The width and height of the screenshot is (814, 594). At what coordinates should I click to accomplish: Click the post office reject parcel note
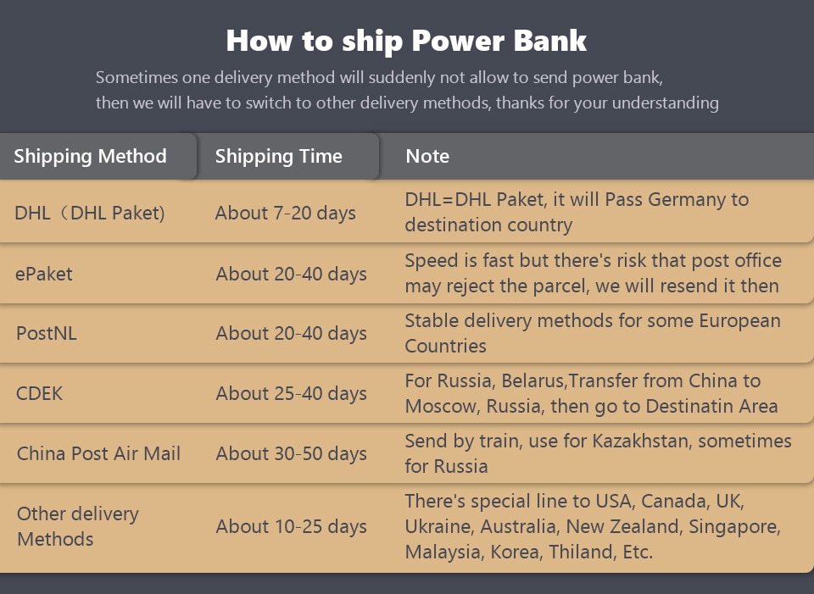pyautogui.click(x=593, y=274)
